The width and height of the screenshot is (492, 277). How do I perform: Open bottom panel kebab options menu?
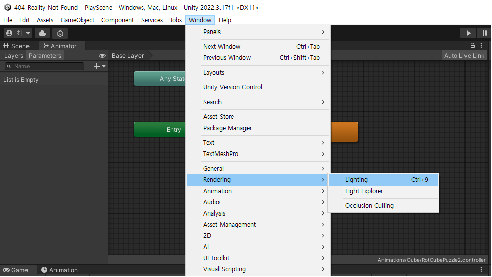(x=481, y=269)
